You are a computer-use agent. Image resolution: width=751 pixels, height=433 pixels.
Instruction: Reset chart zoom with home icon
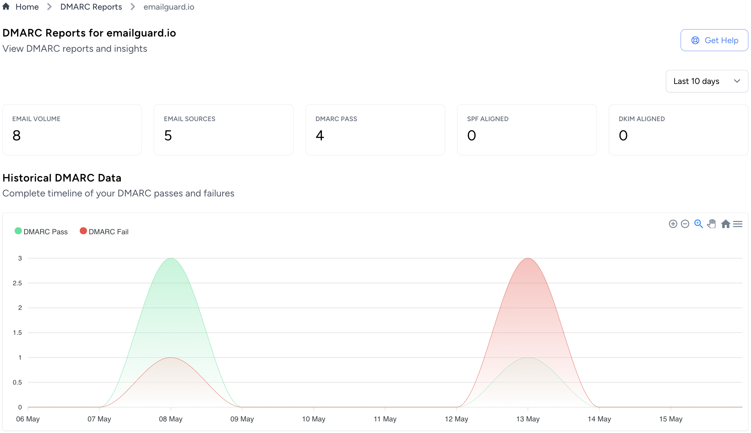click(726, 224)
